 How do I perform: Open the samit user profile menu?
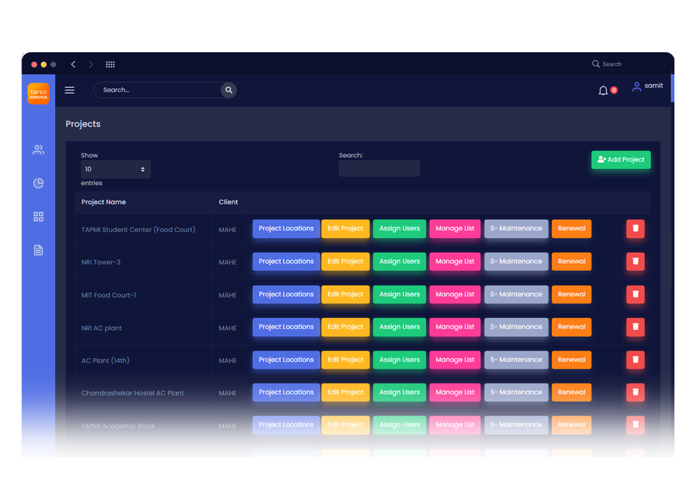pos(647,86)
